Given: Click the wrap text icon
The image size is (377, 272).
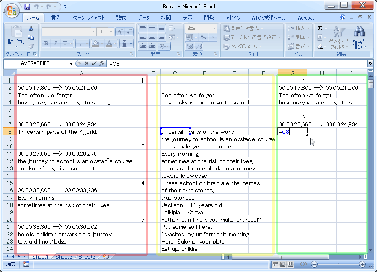Looking at the screenshot, I should 172,28.
